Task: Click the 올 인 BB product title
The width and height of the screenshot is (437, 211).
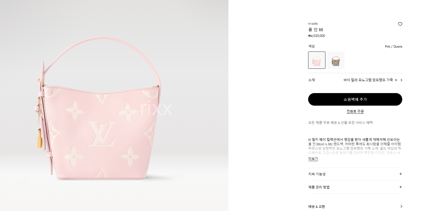Action: 315,30
